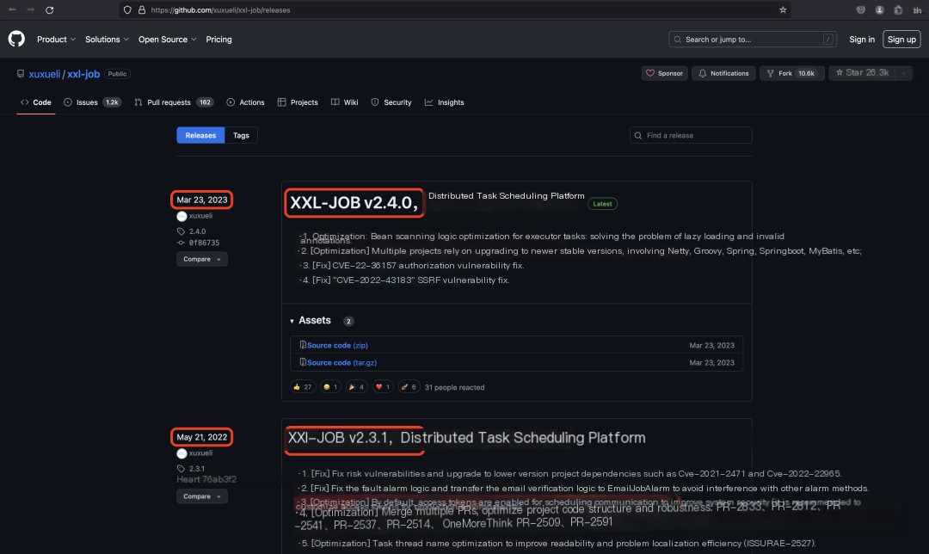Open tag 2.3.1 link
929x554 pixels.
click(x=196, y=468)
